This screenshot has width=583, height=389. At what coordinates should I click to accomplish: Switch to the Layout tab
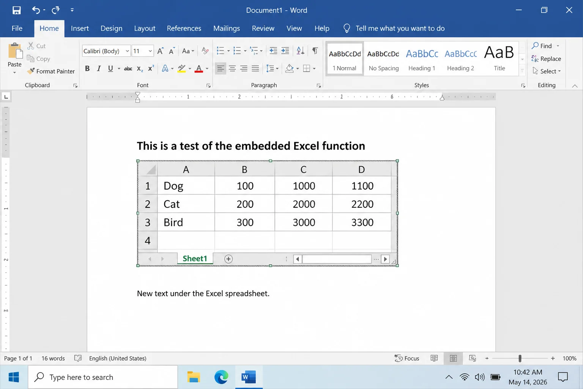pos(145,28)
